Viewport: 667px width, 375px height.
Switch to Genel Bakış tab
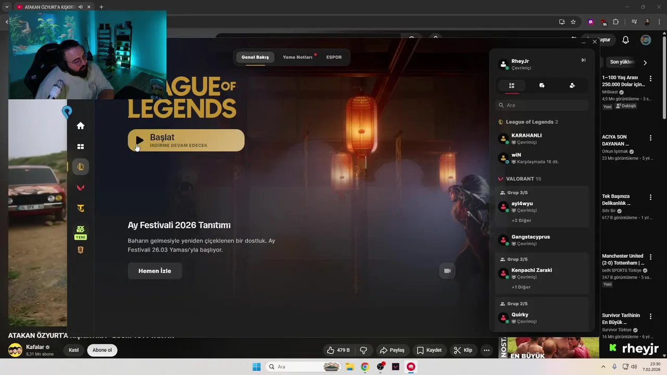click(255, 57)
